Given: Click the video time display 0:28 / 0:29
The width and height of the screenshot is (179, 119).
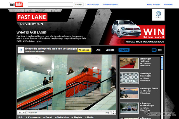Looking at the screenshot, I should (32, 113).
